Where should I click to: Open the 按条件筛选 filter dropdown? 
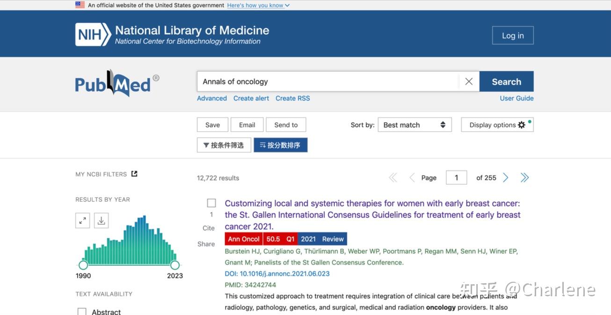point(224,145)
